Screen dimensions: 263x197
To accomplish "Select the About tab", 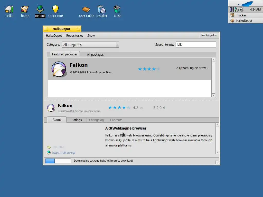I will click(x=57, y=120).
